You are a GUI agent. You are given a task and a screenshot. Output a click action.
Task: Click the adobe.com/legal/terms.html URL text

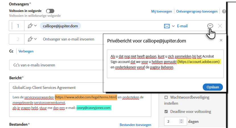click(x=86, y=97)
